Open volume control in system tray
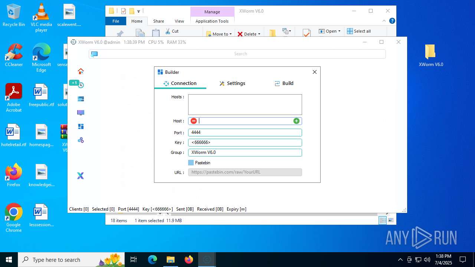This screenshot has height=267, width=475. [x=427, y=260]
